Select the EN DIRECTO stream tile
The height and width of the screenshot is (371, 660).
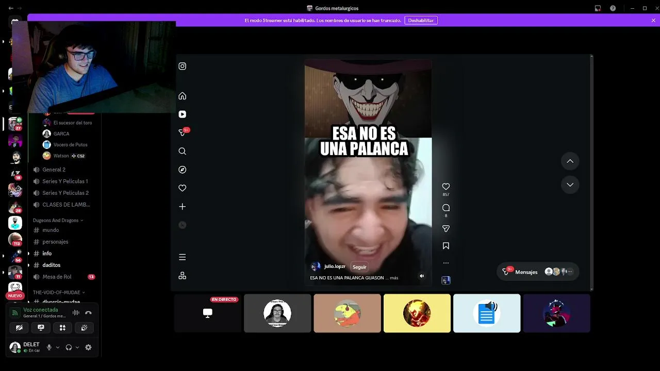pos(207,313)
